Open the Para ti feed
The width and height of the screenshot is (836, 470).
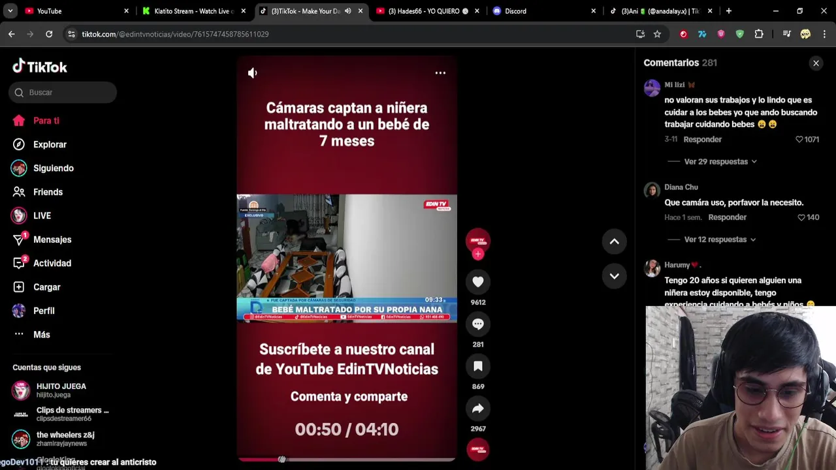[37, 121]
